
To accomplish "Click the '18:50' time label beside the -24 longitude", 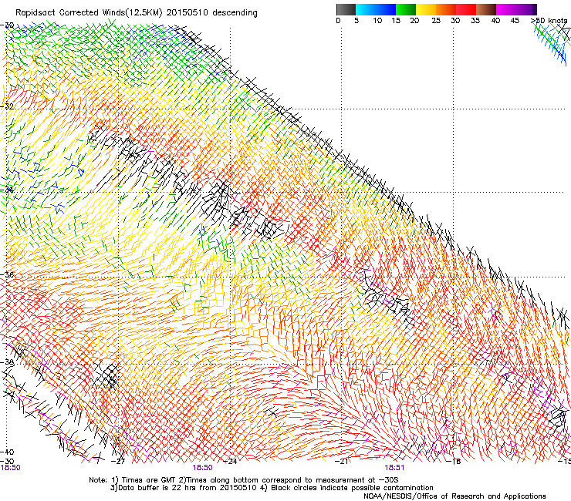I will coord(202,468).
